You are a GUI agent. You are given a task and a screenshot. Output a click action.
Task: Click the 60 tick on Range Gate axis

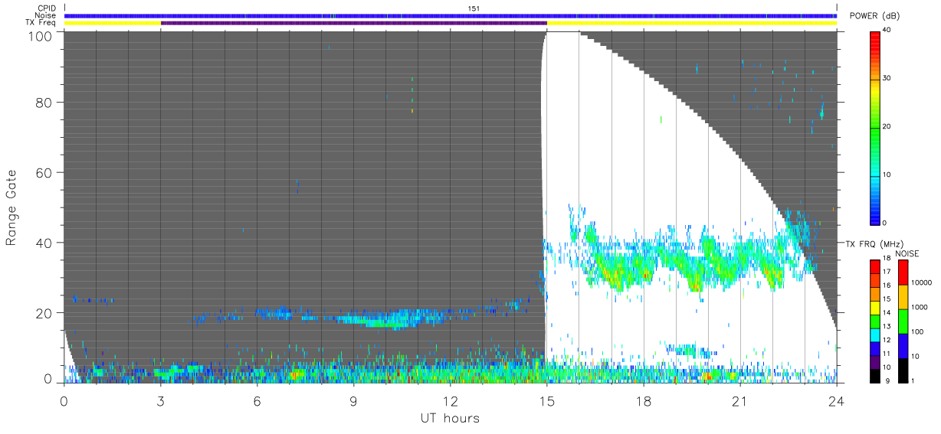[x=44, y=172]
